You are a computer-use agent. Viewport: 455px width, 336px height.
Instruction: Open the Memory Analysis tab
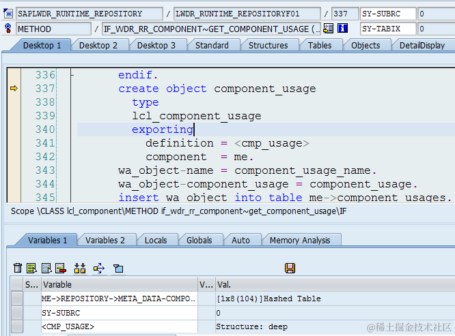(300, 240)
